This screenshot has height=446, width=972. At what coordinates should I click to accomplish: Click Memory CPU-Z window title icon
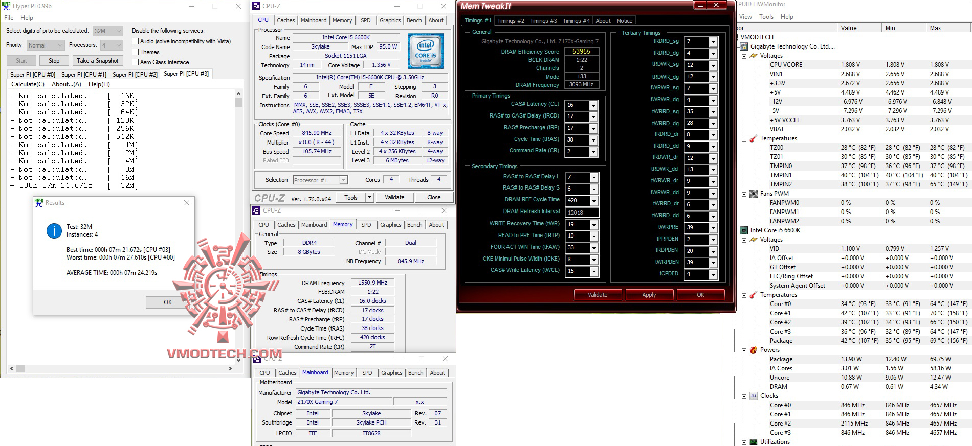coord(256,210)
